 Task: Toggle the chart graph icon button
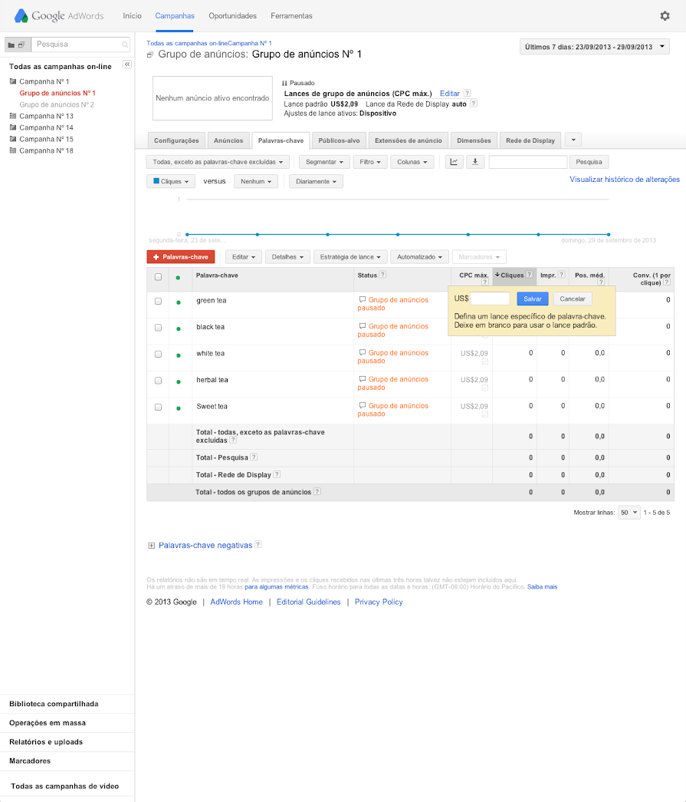click(454, 162)
